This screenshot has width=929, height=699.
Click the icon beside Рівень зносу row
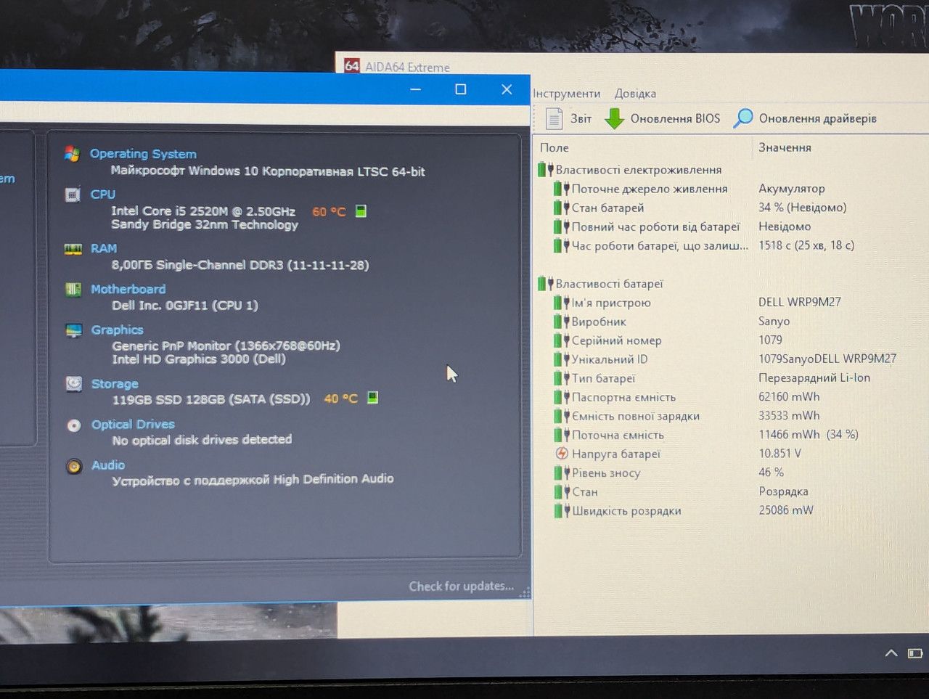coord(562,473)
